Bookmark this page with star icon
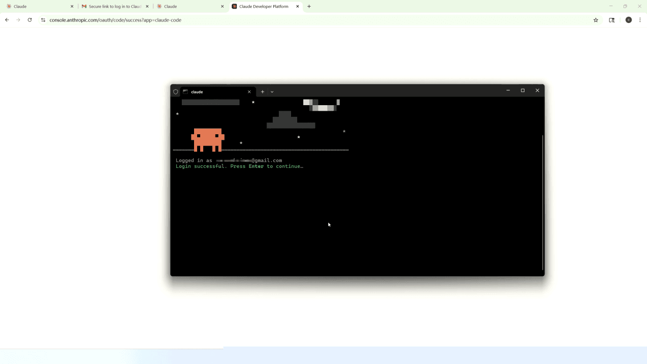Image resolution: width=647 pixels, height=364 pixels. click(595, 20)
